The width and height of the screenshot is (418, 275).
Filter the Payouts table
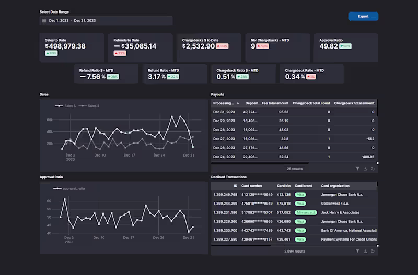[x=357, y=169]
